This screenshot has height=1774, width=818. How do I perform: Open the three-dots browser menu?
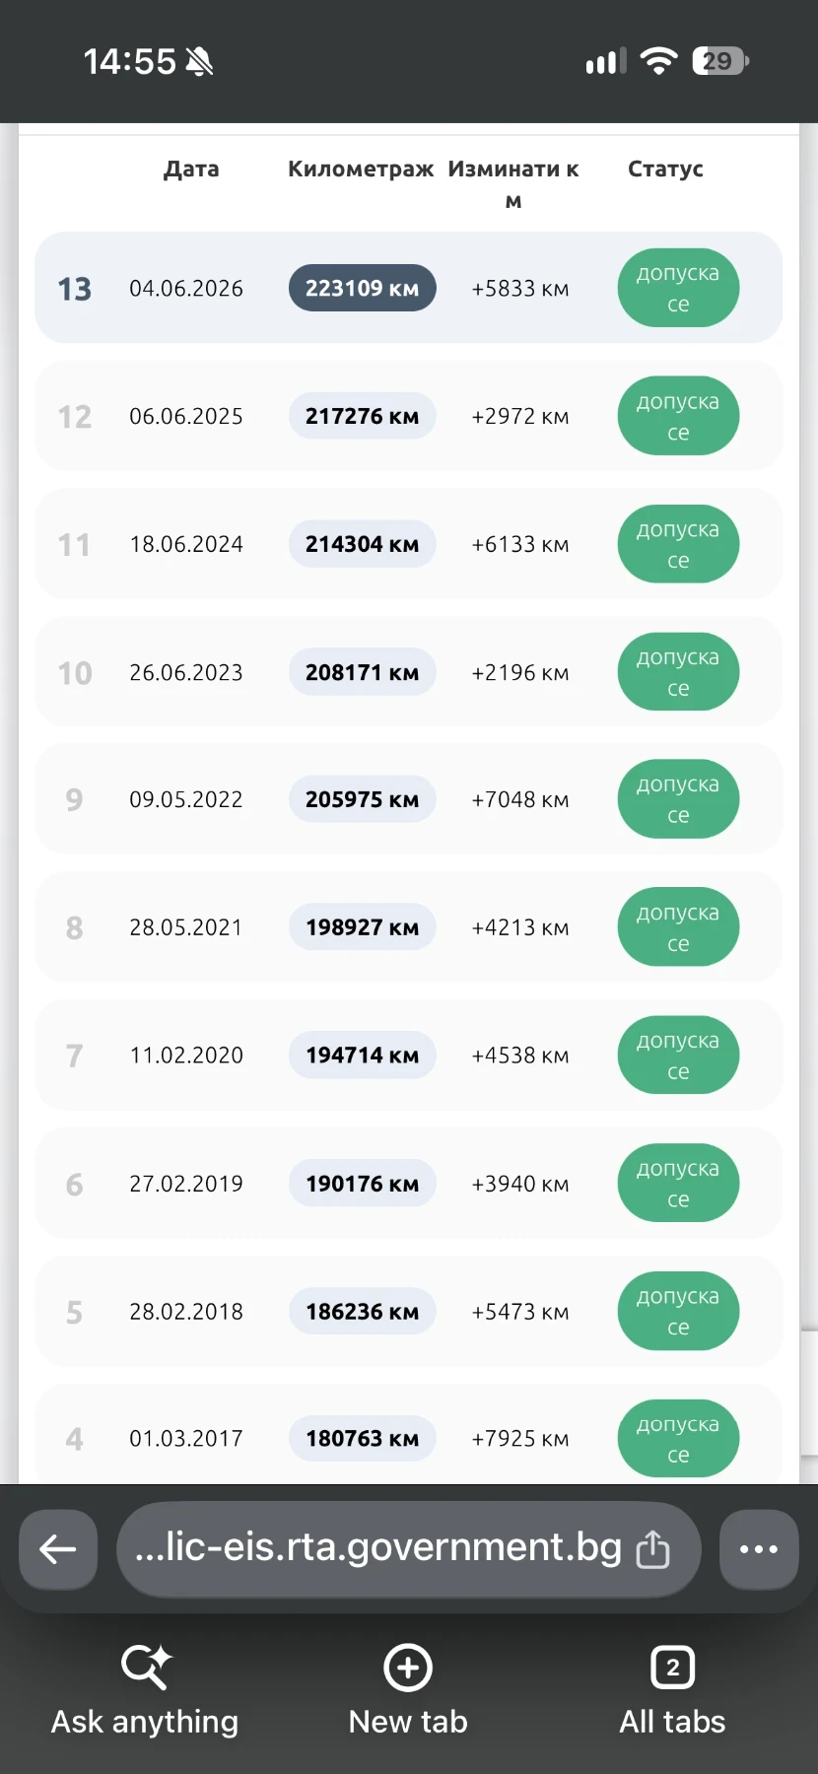tap(759, 1549)
